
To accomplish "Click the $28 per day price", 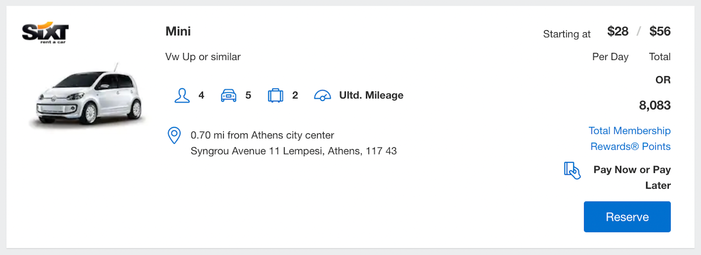I will click(x=617, y=31).
